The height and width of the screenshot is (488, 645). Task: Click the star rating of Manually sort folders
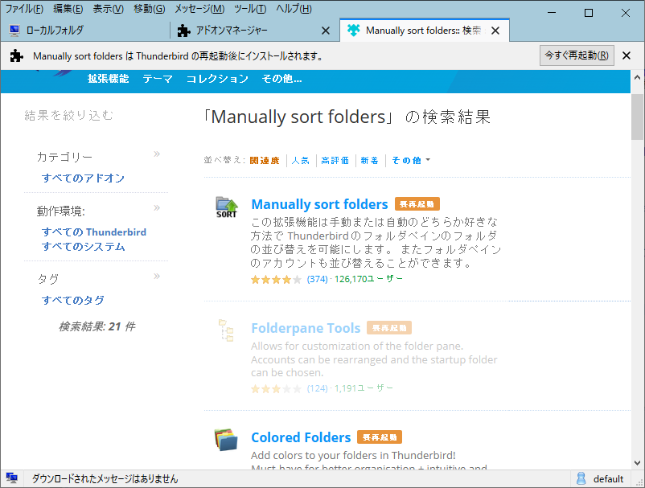(x=277, y=280)
